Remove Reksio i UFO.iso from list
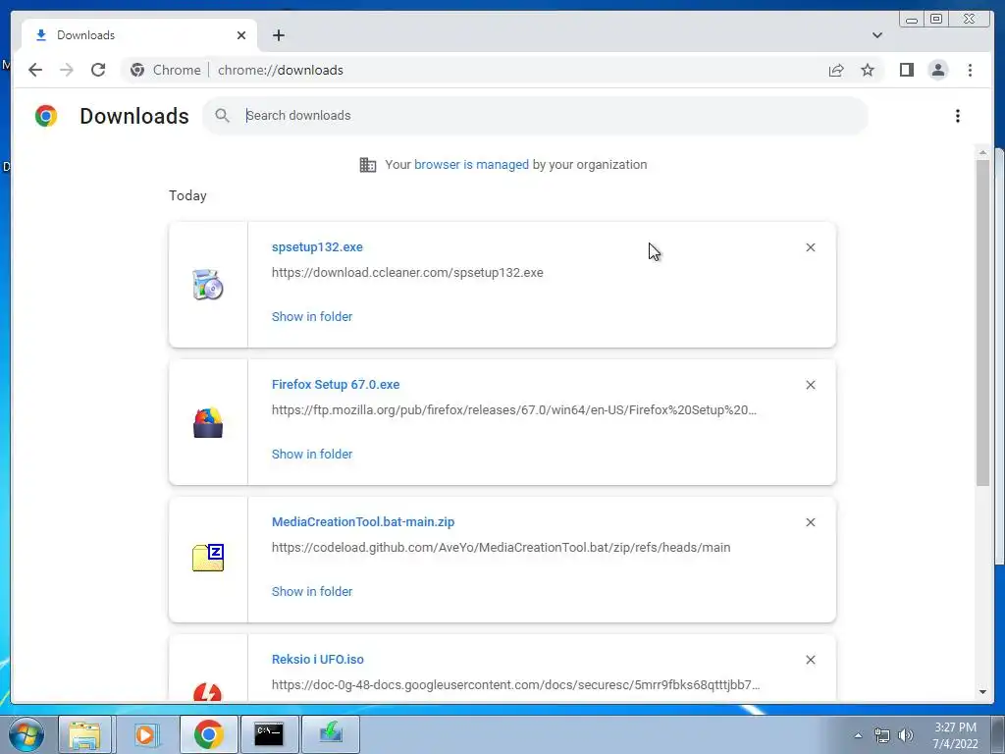 (811, 660)
